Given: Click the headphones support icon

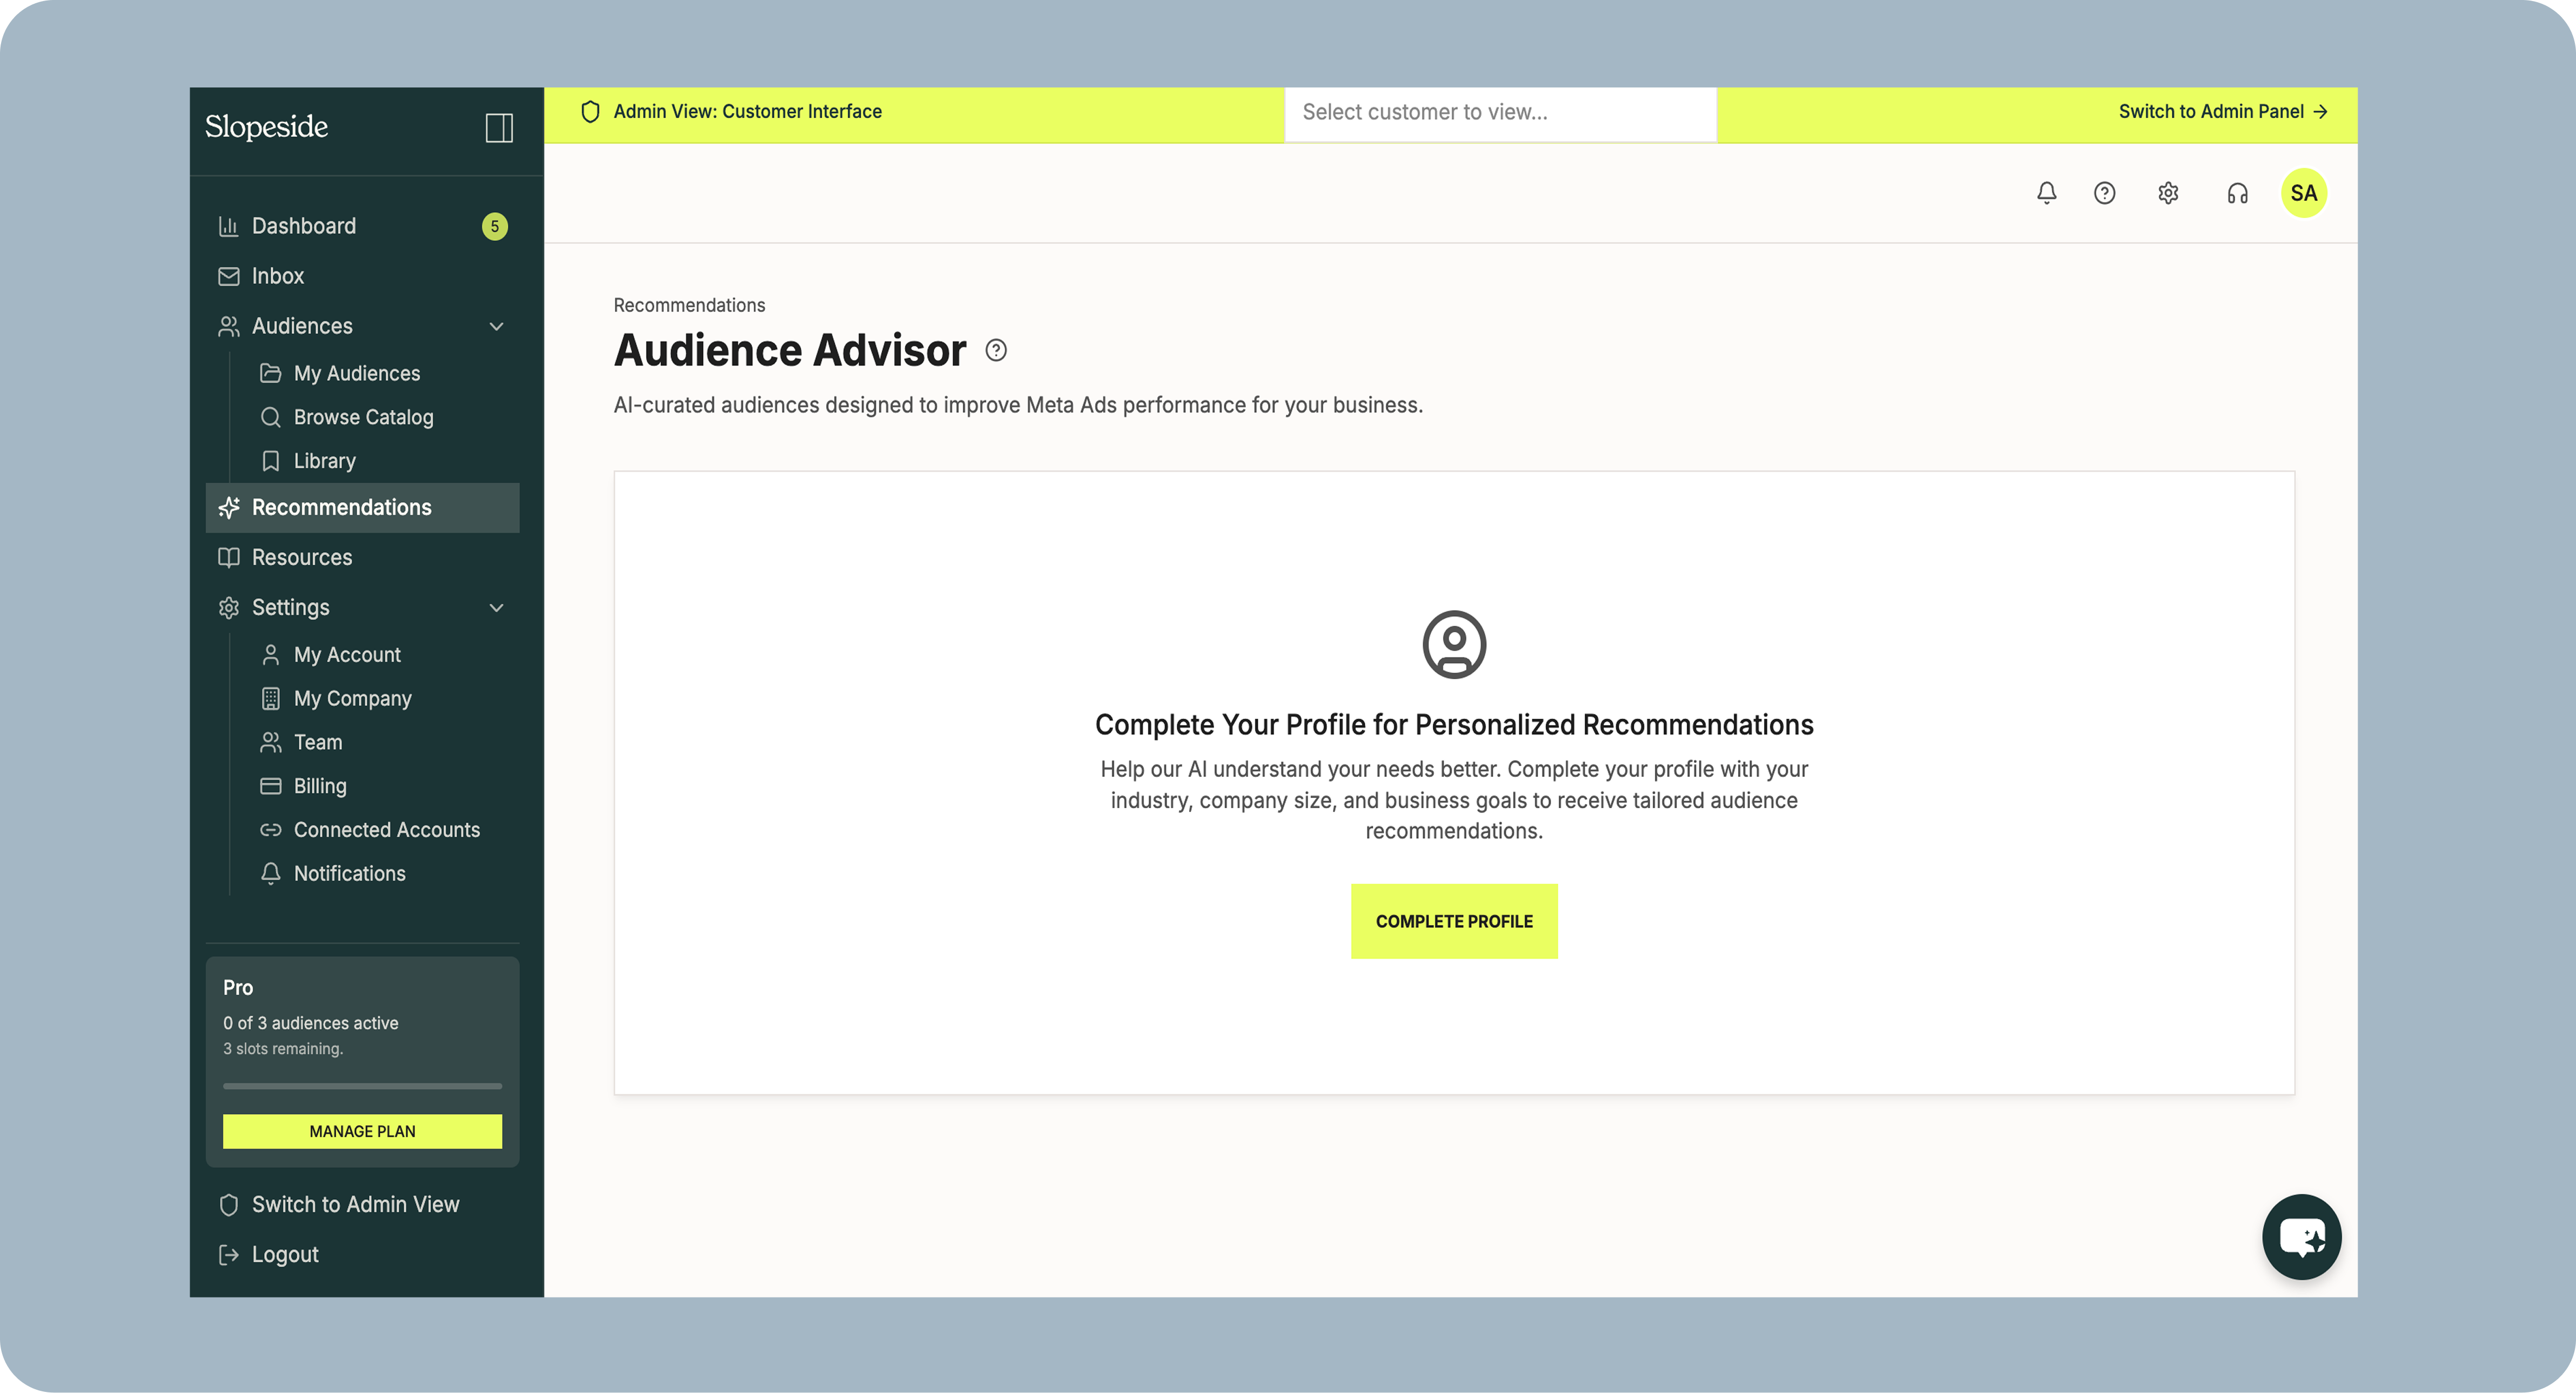Looking at the screenshot, I should pos(2237,193).
